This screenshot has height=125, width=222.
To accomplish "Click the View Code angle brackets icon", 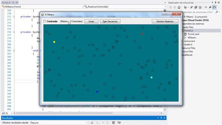I will pos(206,7).
